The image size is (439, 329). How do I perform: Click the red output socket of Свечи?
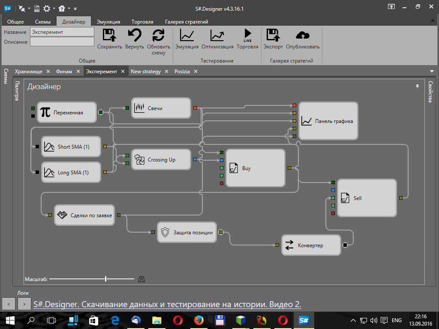click(195, 108)
